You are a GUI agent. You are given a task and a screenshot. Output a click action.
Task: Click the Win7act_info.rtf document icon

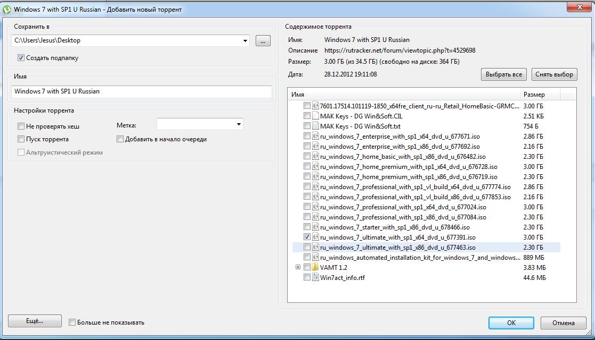pyautogui.click(x=315, y=277)
